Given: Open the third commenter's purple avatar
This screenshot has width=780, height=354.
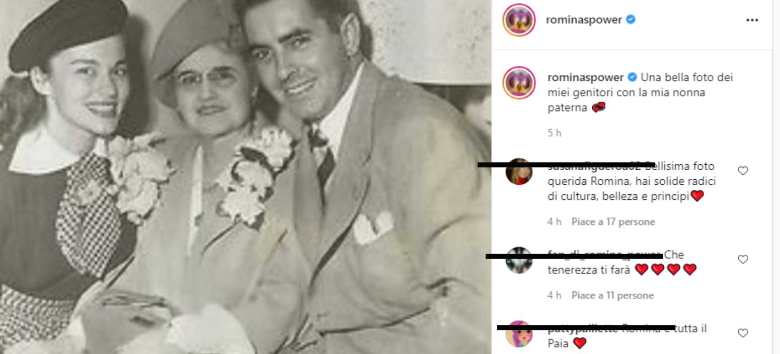Looking at the screenshot, I should [x=518, y=334].
